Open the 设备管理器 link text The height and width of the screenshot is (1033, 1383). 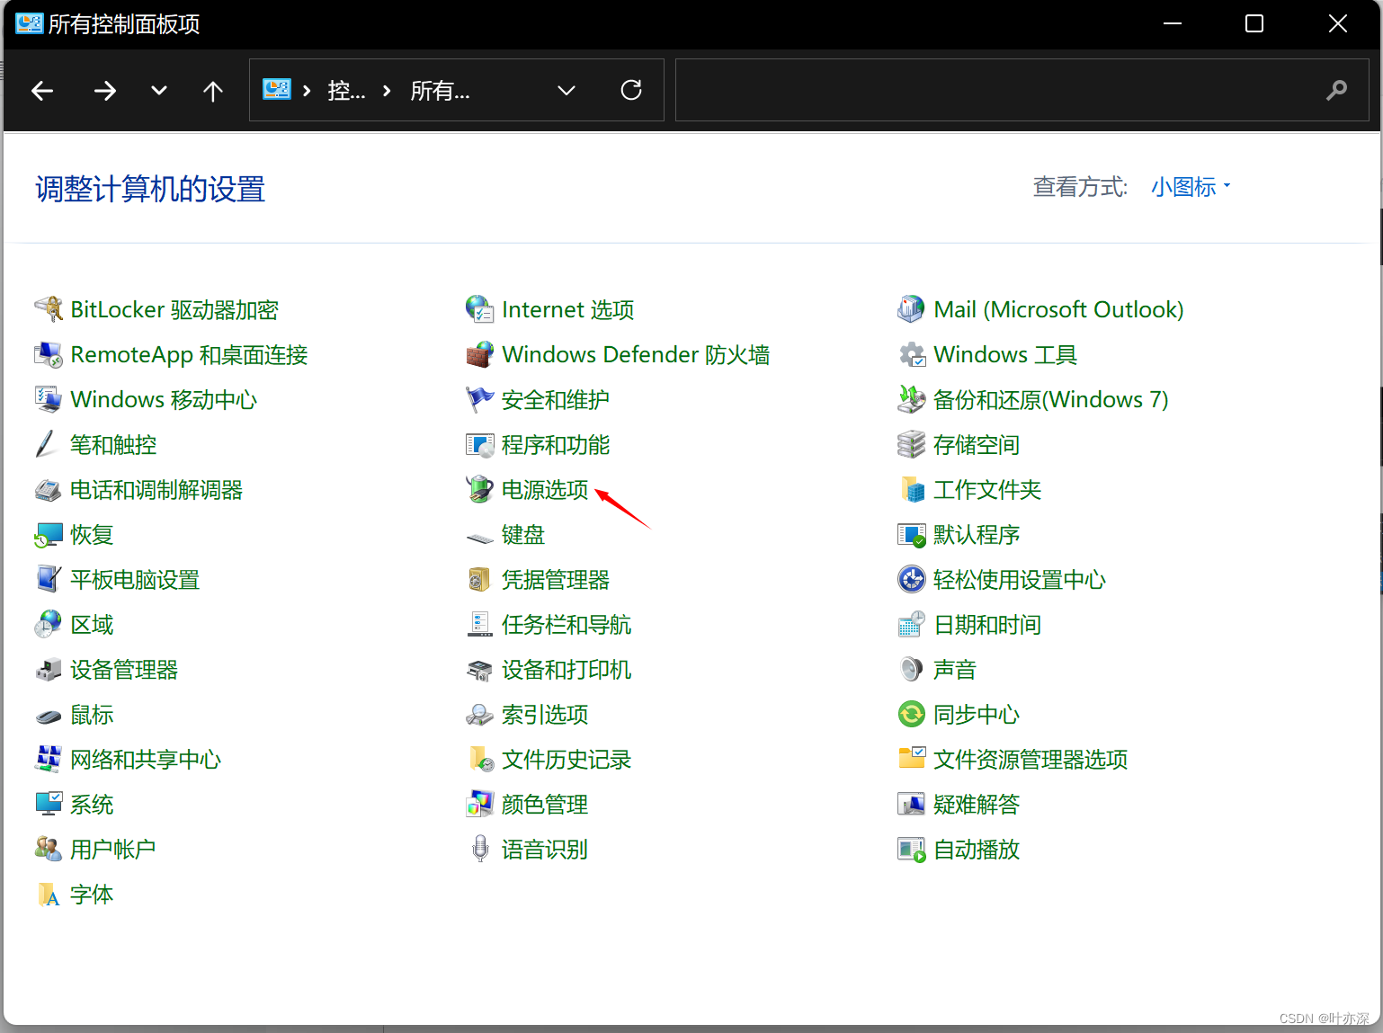coord(124,669)
